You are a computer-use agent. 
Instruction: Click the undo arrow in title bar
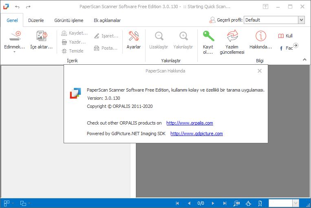pos(17,7)
